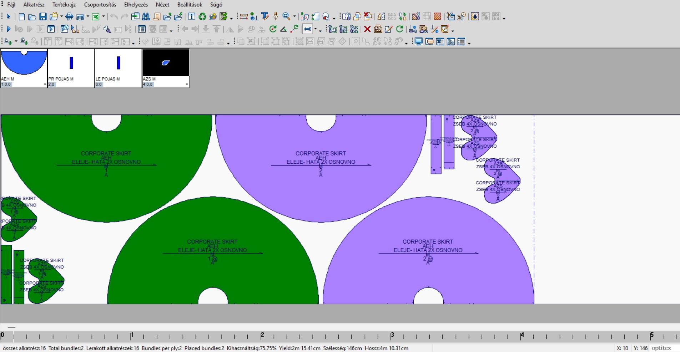680x352 pixels.
Task: Select the arrow pointer tool
Action: pos(9,16)
